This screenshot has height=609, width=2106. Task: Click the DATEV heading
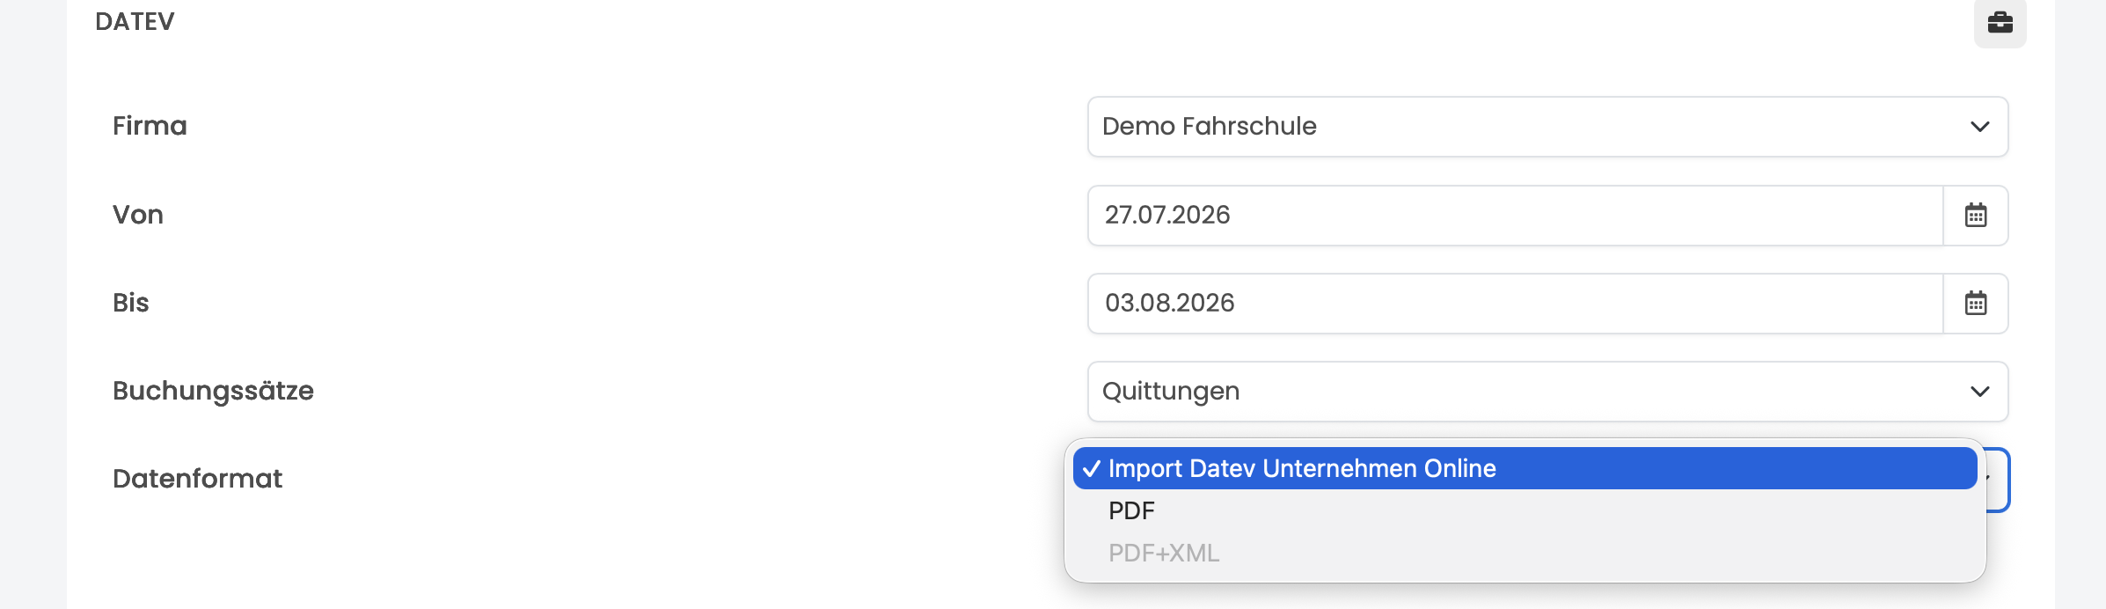pyautogui.click(x=135, y=21)
